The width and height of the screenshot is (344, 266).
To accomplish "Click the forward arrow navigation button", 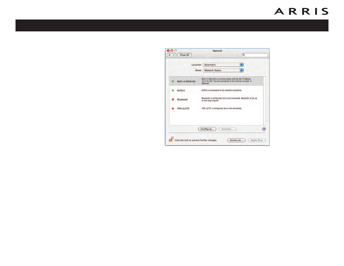I will (174, 55).
